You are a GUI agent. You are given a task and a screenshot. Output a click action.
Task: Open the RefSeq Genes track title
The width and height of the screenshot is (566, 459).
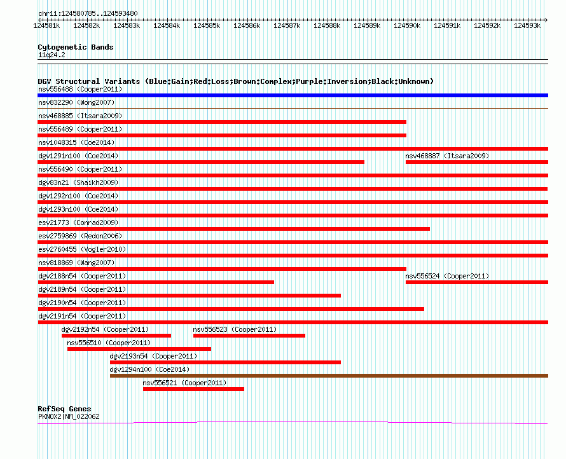64,409
